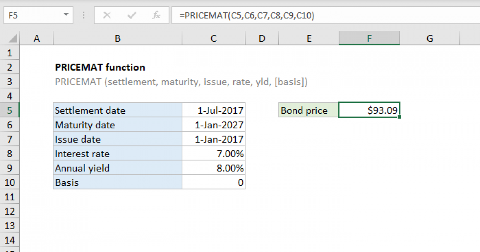Select column B header
Image resolution: width=480 pixels, height=252 pixels.
117,38
